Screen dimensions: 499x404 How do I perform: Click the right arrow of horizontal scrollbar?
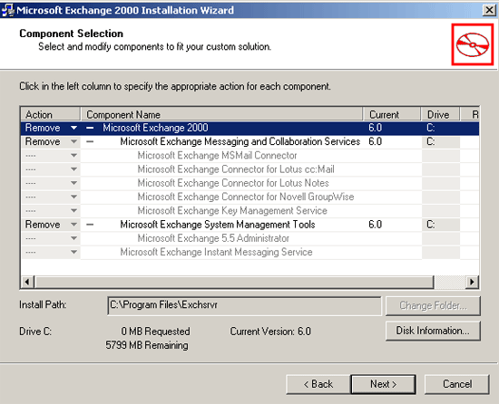point(472,282)
